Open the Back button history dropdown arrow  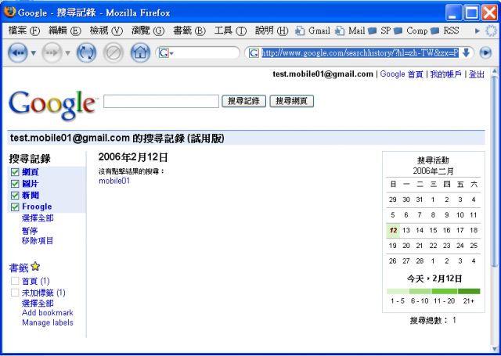click(33, 53)
